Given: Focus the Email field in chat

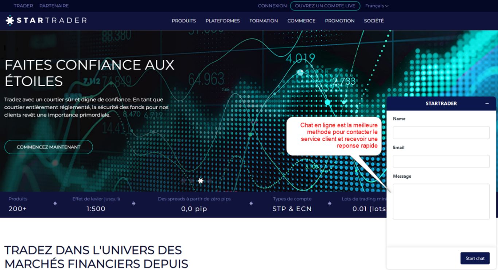Looking at the screenshot, I should point(441,161).
